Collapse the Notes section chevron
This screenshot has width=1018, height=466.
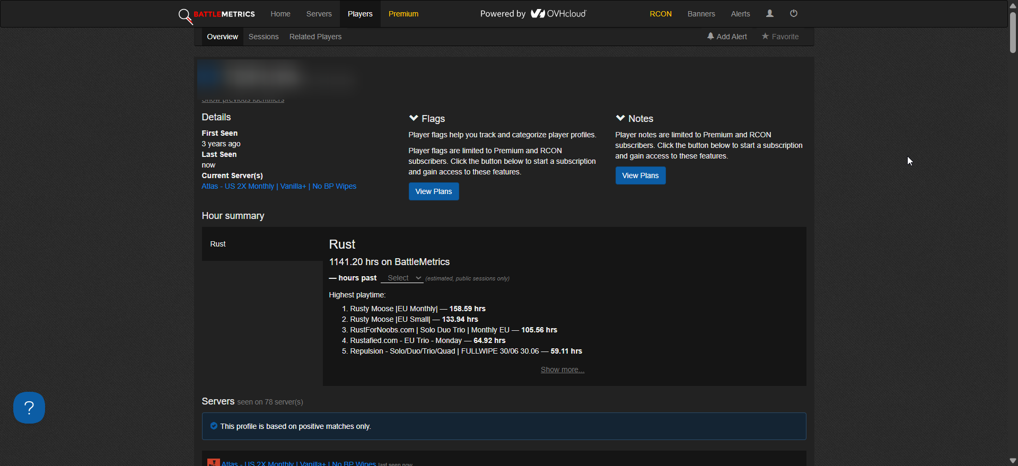620,118
